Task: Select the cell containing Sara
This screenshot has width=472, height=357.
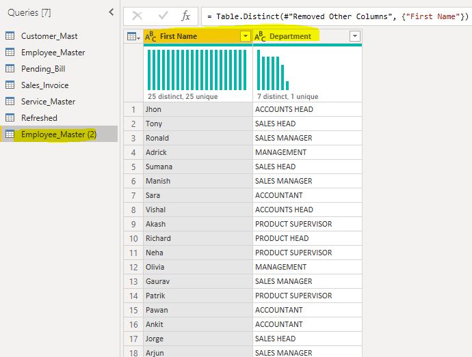Action: point(198,195)
